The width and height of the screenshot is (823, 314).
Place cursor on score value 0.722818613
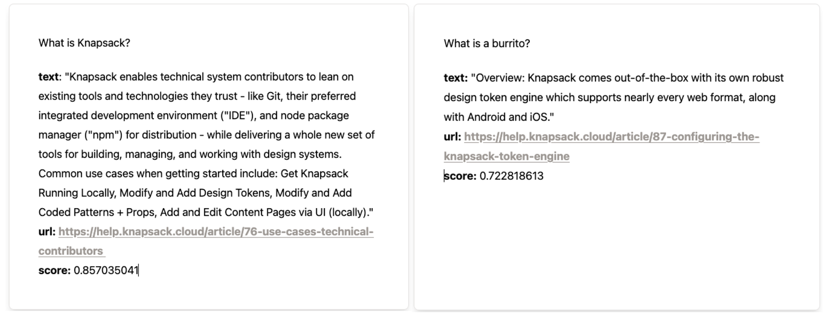[x=511, y=176]
